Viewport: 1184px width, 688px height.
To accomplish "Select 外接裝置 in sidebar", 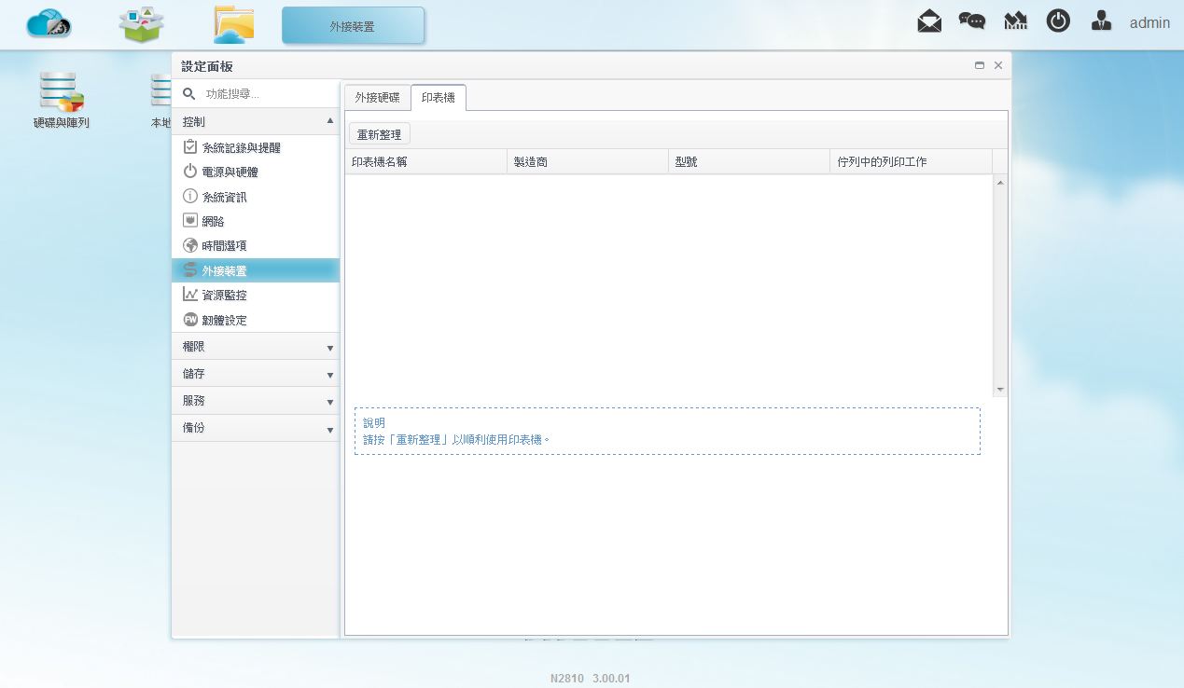I will click(256, 270).
